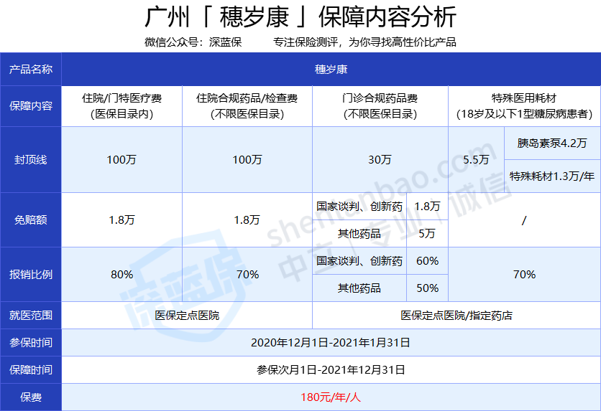
Task: Click the title 广州「穗岁康」保障内容分析
Action: coord(300,17)
